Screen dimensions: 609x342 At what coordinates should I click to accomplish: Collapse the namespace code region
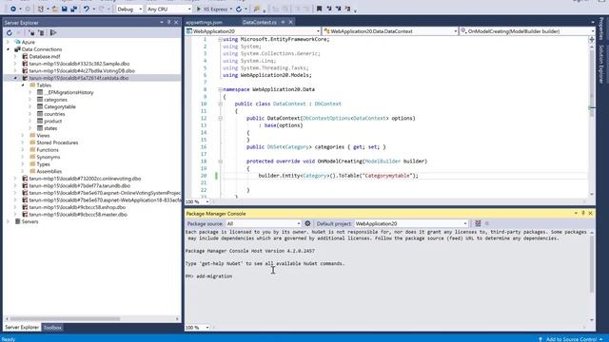click(x=220, y=89)
